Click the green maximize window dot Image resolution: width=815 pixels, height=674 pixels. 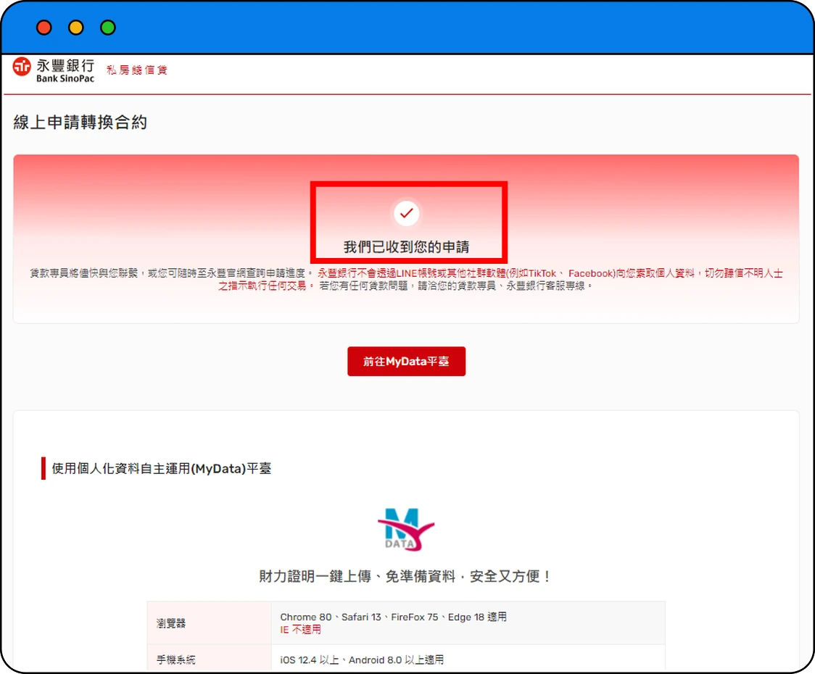108,28
